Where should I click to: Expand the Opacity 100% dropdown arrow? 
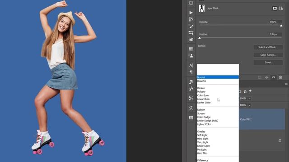click(249, 99)
